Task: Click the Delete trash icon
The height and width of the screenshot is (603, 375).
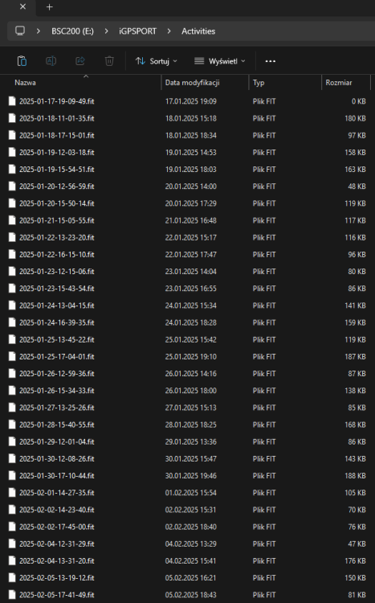Action: [109, 61]
